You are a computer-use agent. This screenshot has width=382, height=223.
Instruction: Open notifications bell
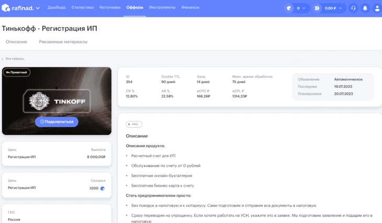pos(365,8)
